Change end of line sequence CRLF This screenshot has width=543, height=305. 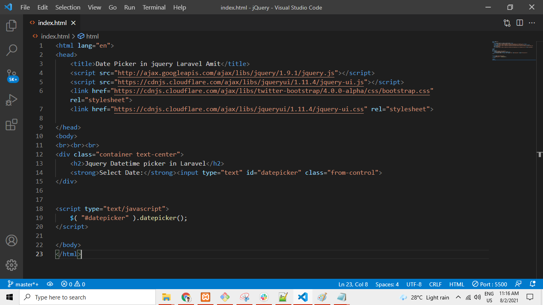point(436,284)
